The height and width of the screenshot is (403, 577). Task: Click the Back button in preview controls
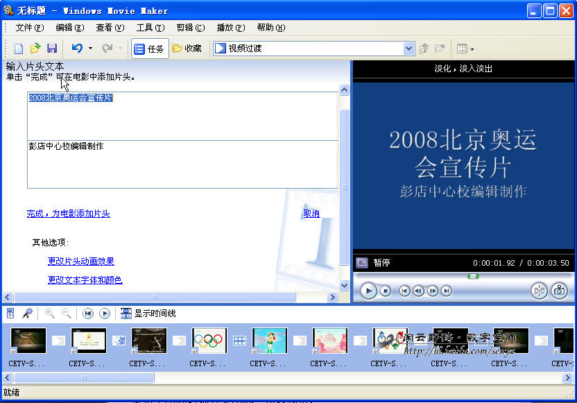pos(404,291)
